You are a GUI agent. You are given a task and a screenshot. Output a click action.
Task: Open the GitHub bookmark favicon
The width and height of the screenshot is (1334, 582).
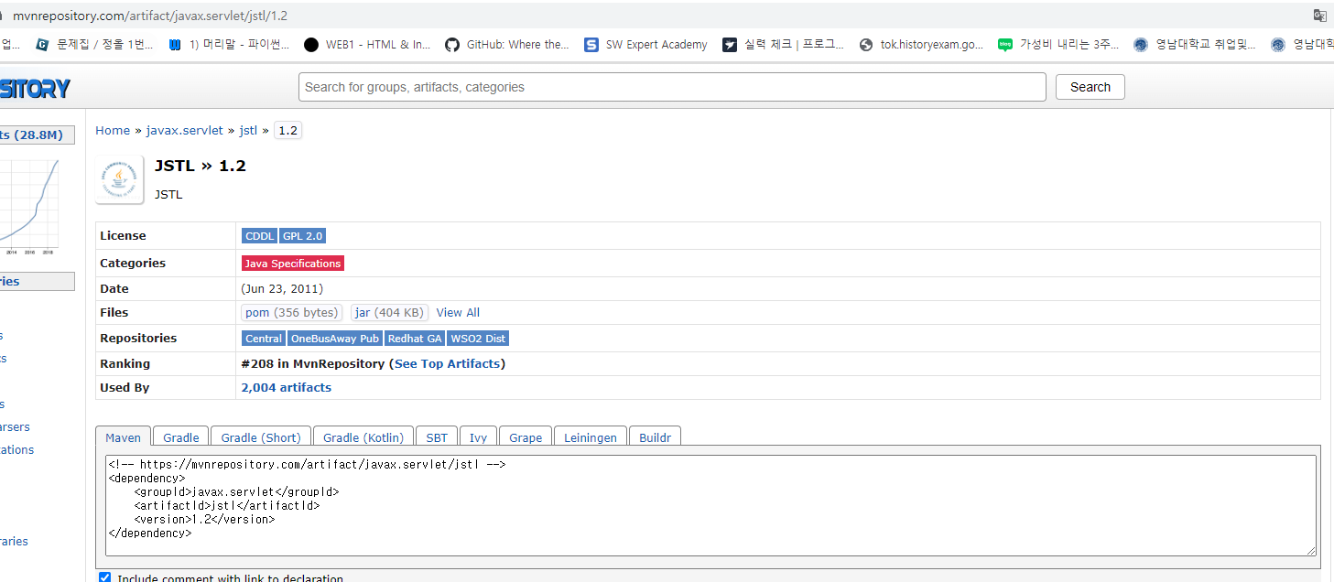[x=451, y=44]
